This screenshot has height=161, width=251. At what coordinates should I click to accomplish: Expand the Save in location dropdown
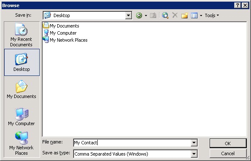pyautogui.click(x=128, y=15)
